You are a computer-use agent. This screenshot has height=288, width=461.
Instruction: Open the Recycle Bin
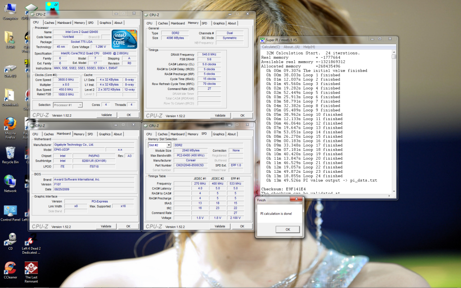tap(10, 153)
